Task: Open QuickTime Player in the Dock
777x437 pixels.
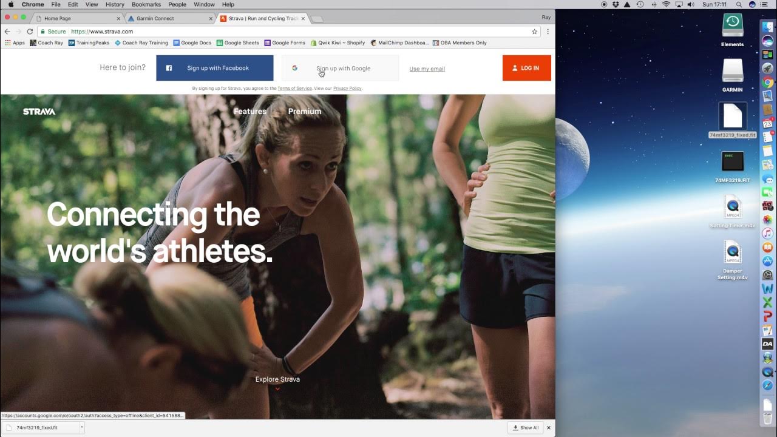Action: click(x=768, y=371)
